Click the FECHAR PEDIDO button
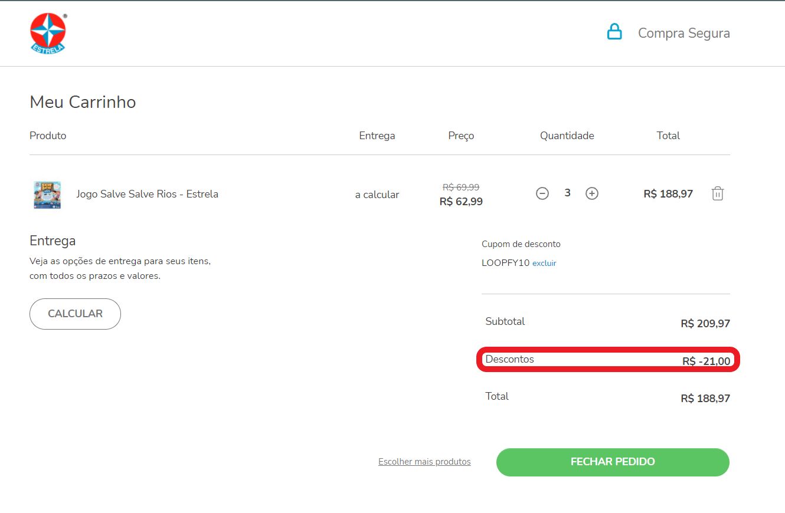 pos(613,462)
